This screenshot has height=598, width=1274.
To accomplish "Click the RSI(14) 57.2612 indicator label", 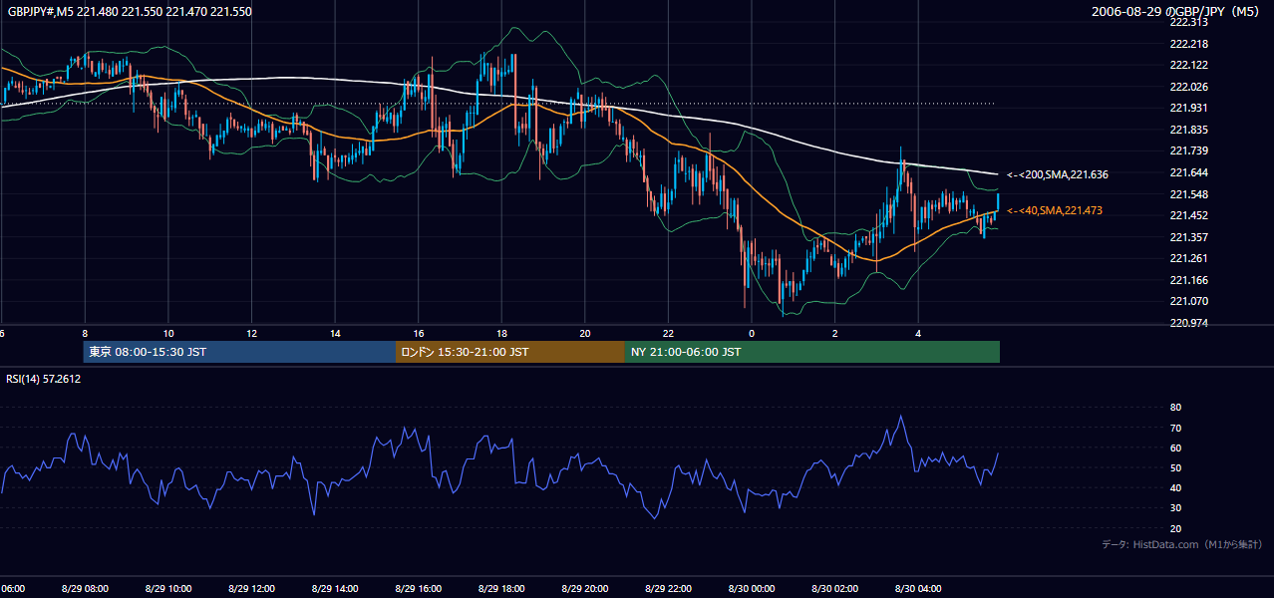I will pos(44,379).
